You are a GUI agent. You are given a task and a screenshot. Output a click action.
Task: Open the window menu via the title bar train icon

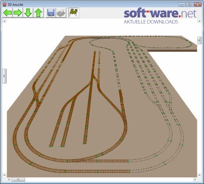pos(4,4)
